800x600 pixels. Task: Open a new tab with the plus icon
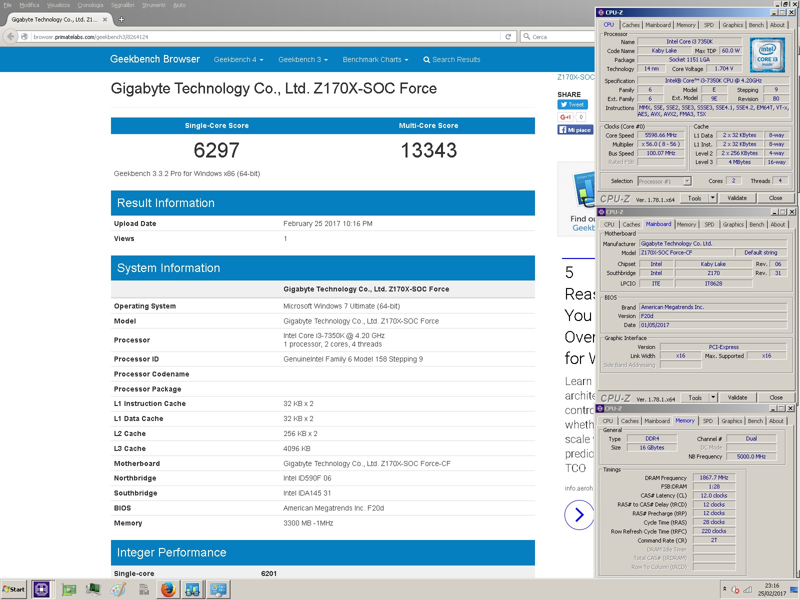(121, 19)
